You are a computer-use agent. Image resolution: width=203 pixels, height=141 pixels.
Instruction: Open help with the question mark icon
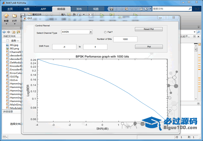click(x=146, y=9)
